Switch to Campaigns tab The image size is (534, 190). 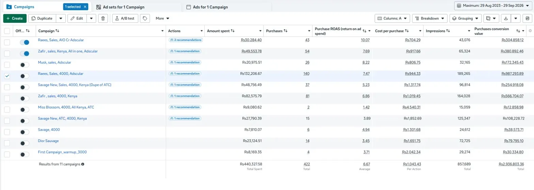(24, 7)
